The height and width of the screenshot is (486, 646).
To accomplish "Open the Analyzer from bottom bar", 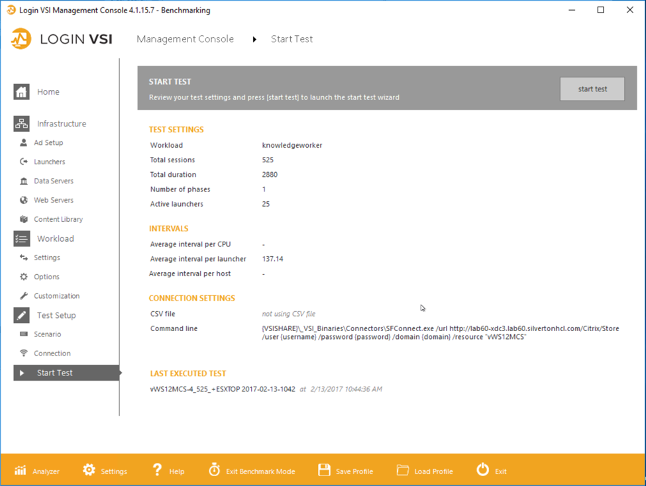I will point(21,471).
